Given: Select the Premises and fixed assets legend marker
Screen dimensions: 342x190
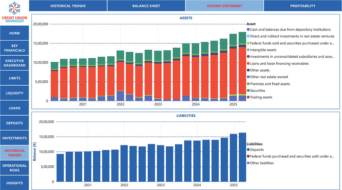Looking at the screenshot, I should pos(248,84).
